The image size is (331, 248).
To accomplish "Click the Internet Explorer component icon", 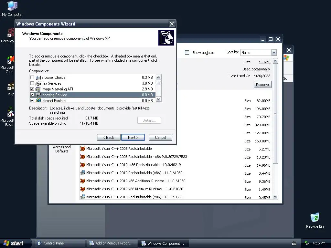I will pos(38,100).
